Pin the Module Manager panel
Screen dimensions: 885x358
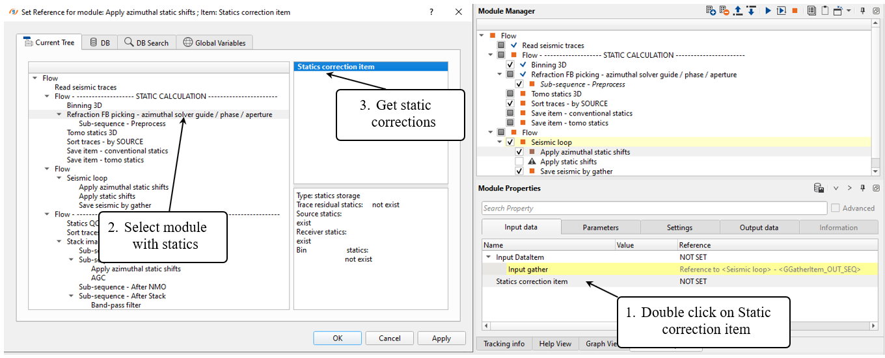(x=863, y=11)
